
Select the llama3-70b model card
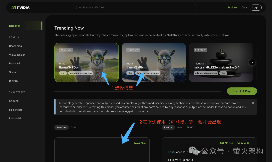(87, 62)
